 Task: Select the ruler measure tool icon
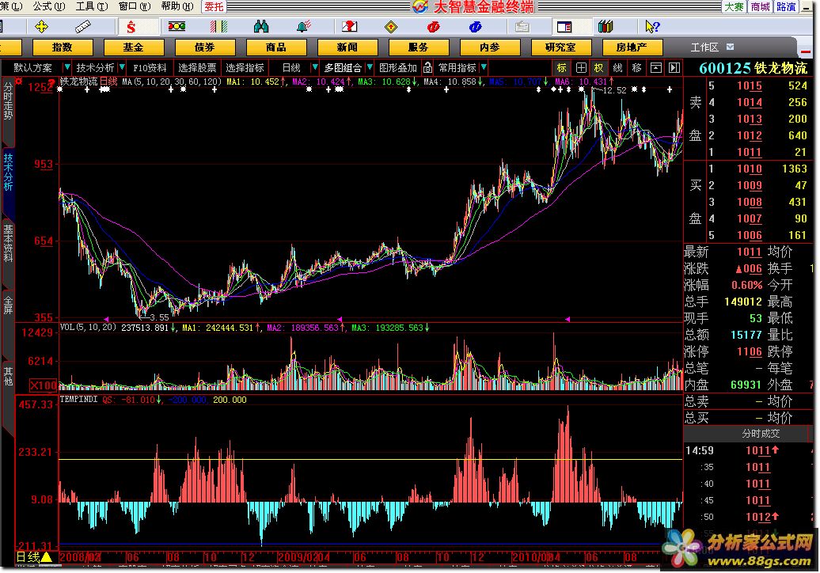click(83, 26)
